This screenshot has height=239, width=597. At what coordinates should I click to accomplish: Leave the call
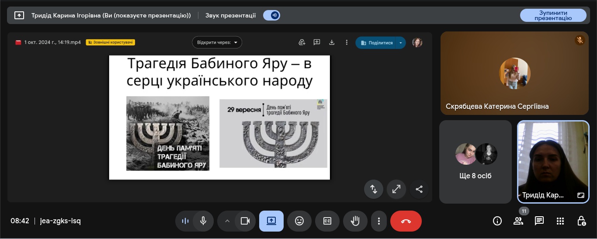[x=406, y=221]
